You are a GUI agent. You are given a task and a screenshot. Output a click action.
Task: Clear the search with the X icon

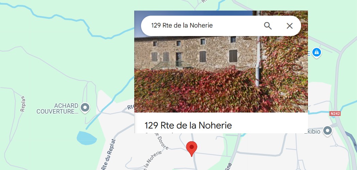click(x=289, y=26)
